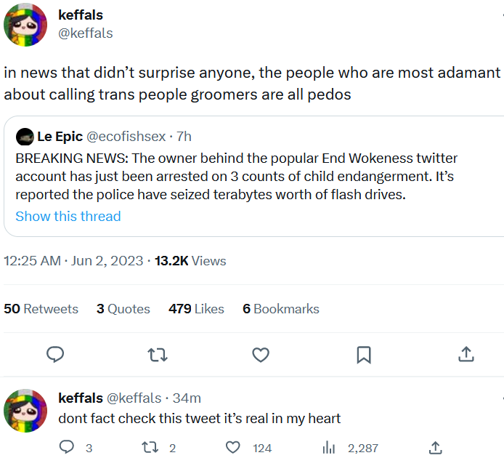Reply to the follow-up keffals tweet
The height and width of the screenshot is (458, 504).
(67, 448)
